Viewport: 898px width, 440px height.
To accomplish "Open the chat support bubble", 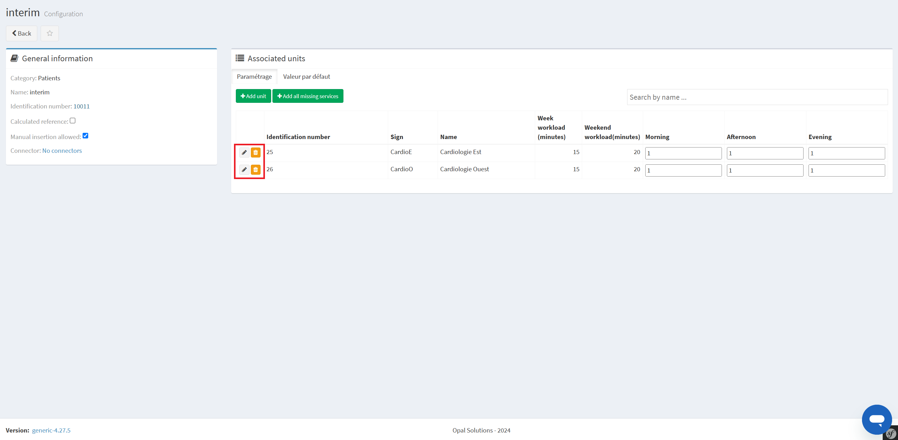I will [x=877, y=419].
